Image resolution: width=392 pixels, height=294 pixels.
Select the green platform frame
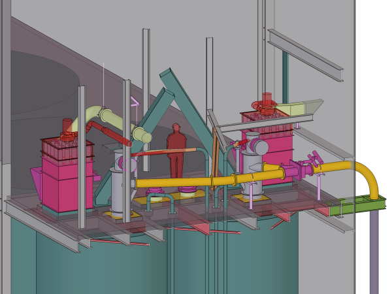(357, 206)
